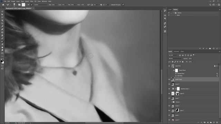Click the lock all icon
The image size is (221, 124).
coord(183,62)
